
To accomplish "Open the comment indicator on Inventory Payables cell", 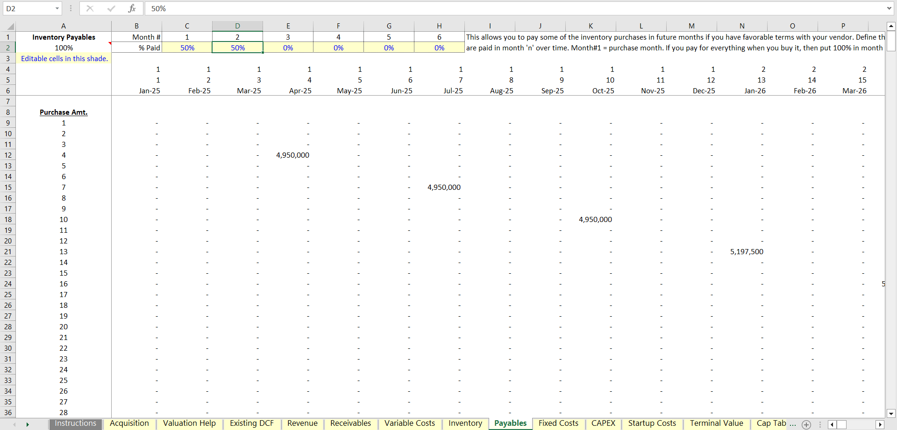I will pos(110,43).
